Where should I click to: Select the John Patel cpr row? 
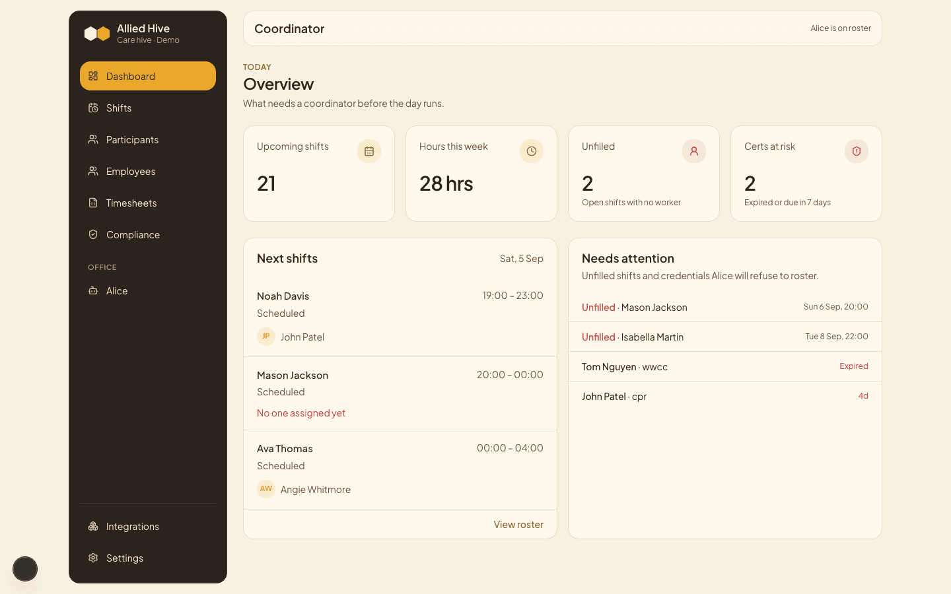click(x=725, y=396)
